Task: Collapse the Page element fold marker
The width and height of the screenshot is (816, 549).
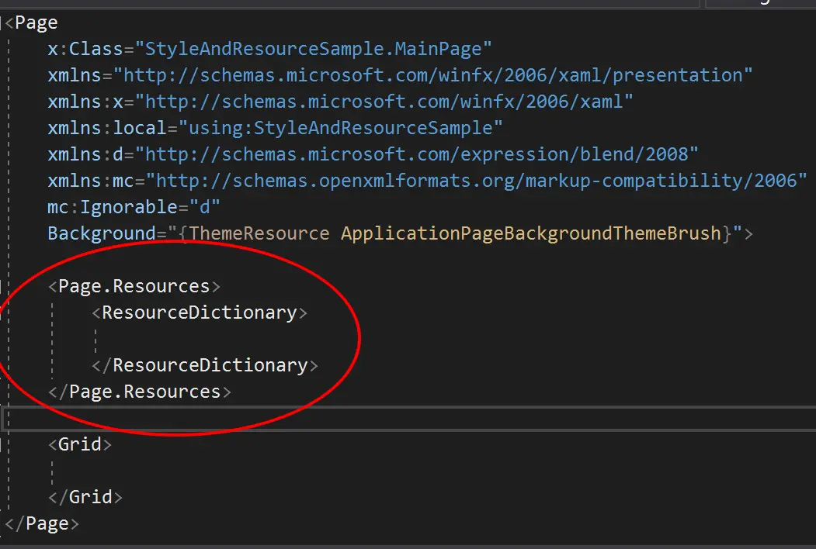Action: coord(2,23)
